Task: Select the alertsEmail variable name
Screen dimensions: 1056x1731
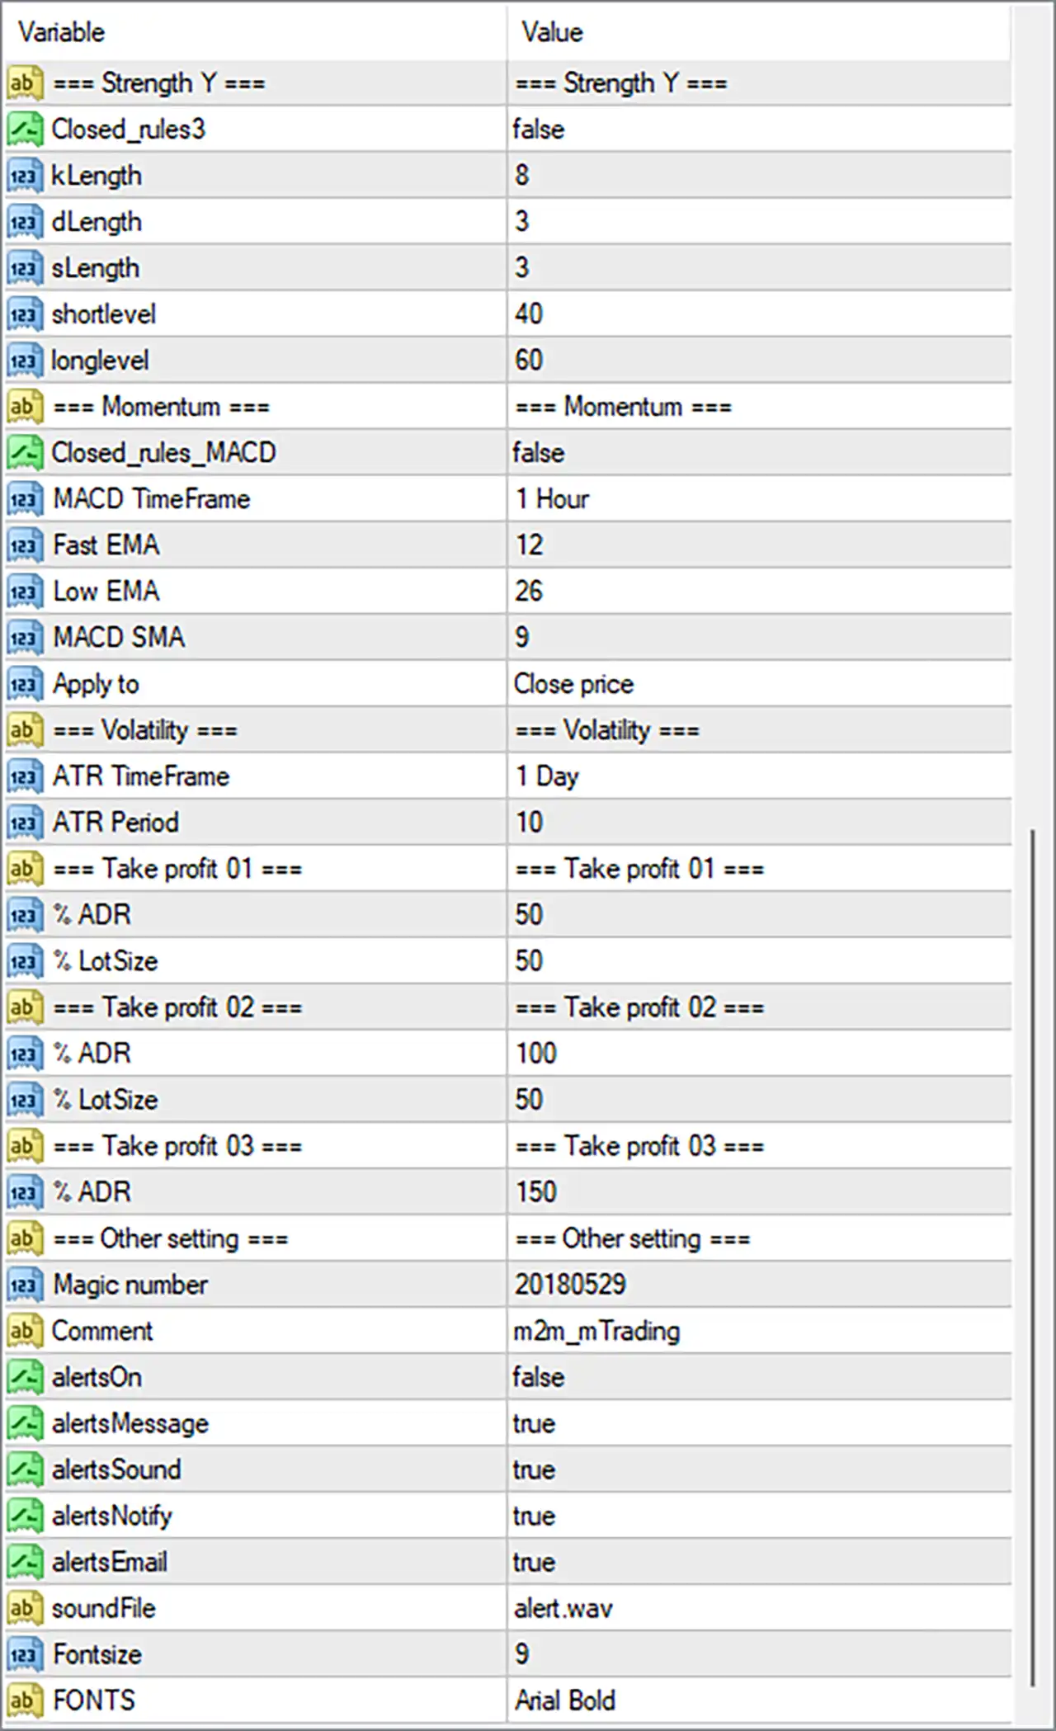Action: (x=110, y=1562)
